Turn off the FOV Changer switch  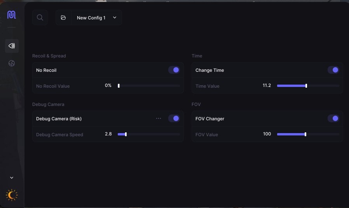333,118
